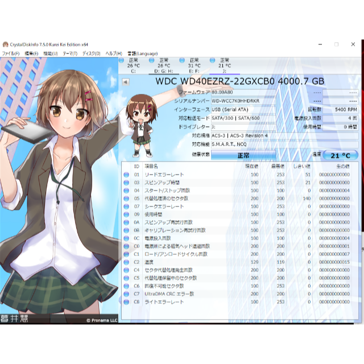Click status icon for ID C0 row
364x364 pixels.
[126, 246]
